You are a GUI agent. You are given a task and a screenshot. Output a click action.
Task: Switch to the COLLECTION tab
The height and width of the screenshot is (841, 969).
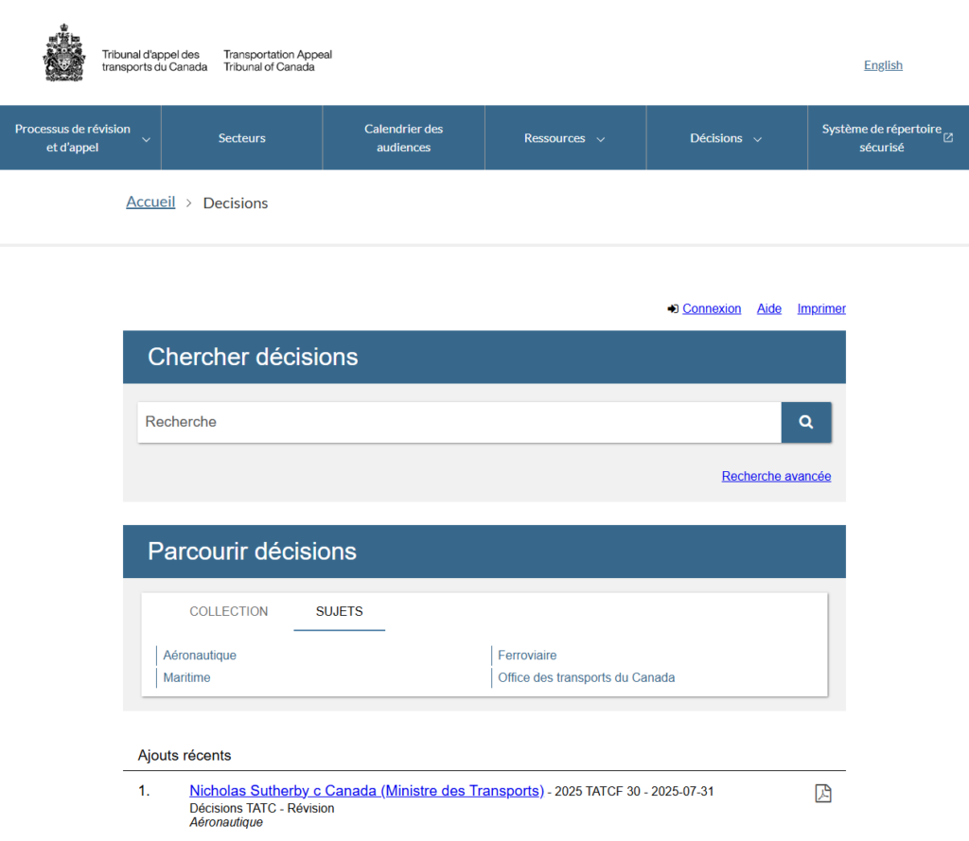tap(229, 612)
